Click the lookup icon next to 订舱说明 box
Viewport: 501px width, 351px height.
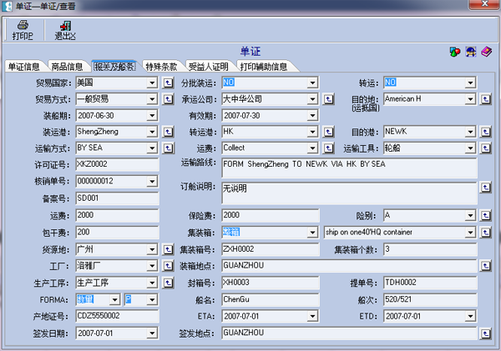coord(485,187)
